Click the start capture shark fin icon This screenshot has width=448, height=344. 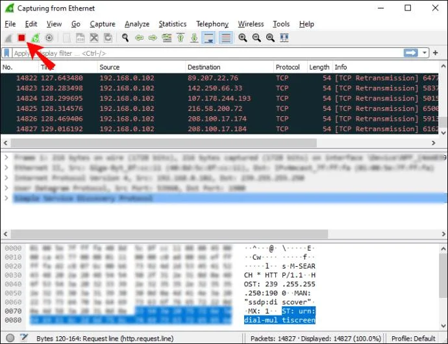(x=8, y=38)
